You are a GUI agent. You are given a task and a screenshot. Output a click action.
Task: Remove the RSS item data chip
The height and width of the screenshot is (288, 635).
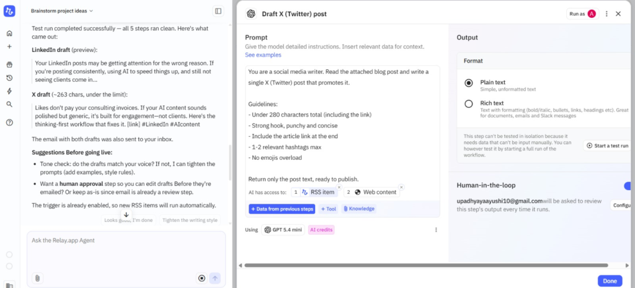click(x=339, y=187)
